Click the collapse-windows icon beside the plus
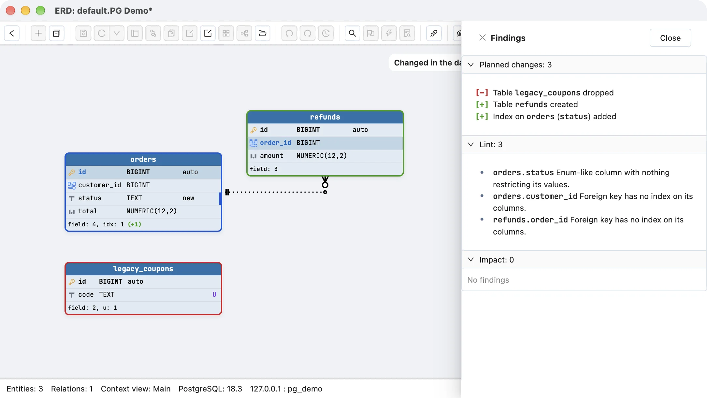 57,33
